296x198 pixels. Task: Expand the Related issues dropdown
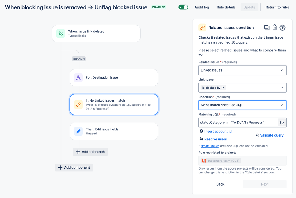(242, 70)
